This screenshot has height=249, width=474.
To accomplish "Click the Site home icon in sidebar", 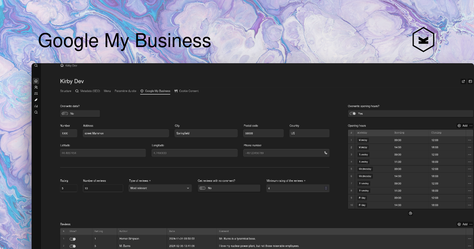I will 36,81.
